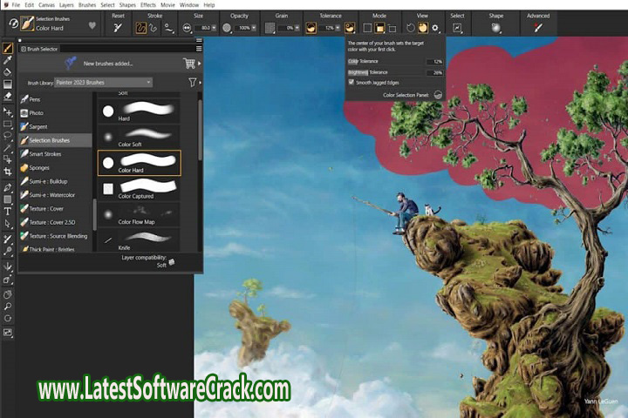Select the Pen shape tool

click(x=8, y=187)
